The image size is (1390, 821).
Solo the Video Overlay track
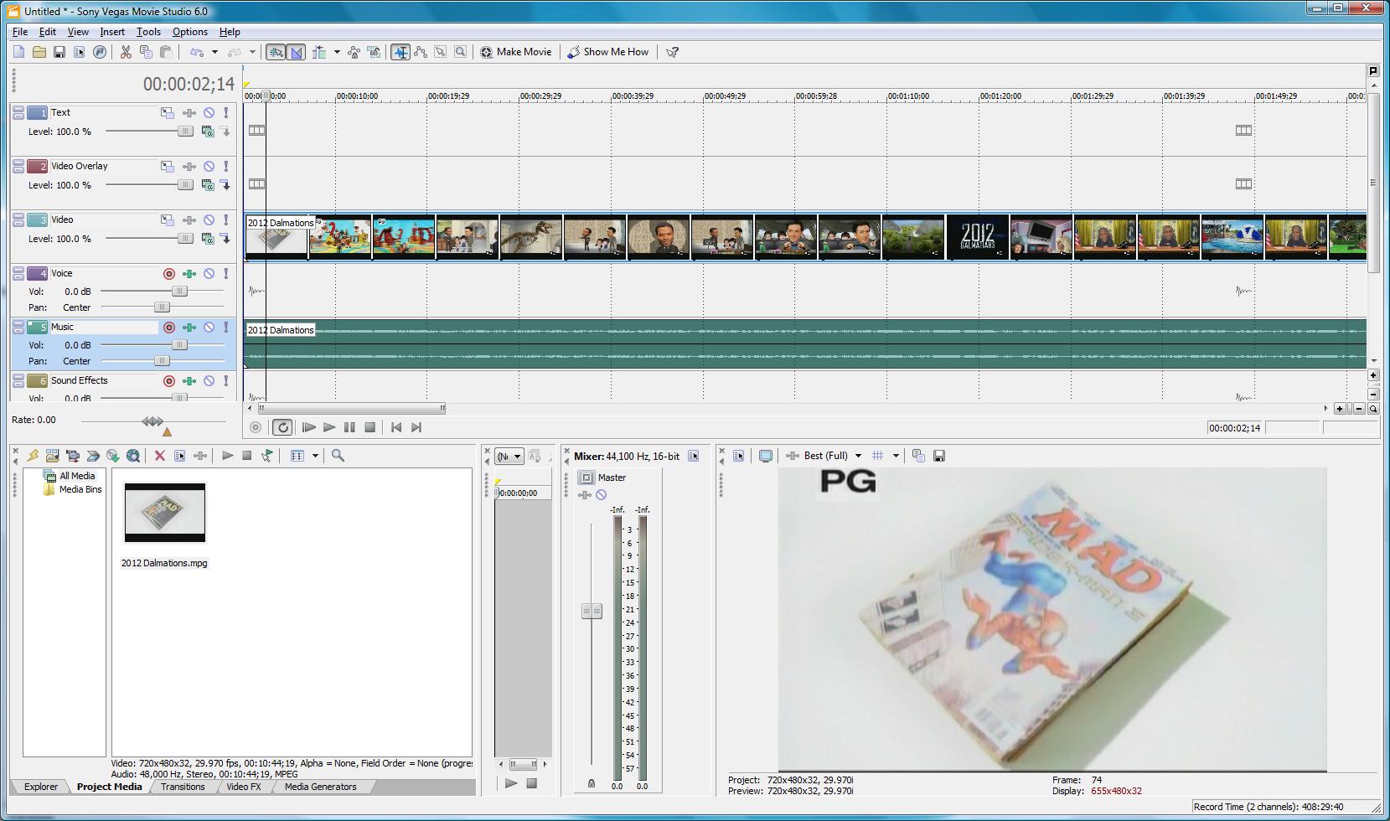coord(226,166)
